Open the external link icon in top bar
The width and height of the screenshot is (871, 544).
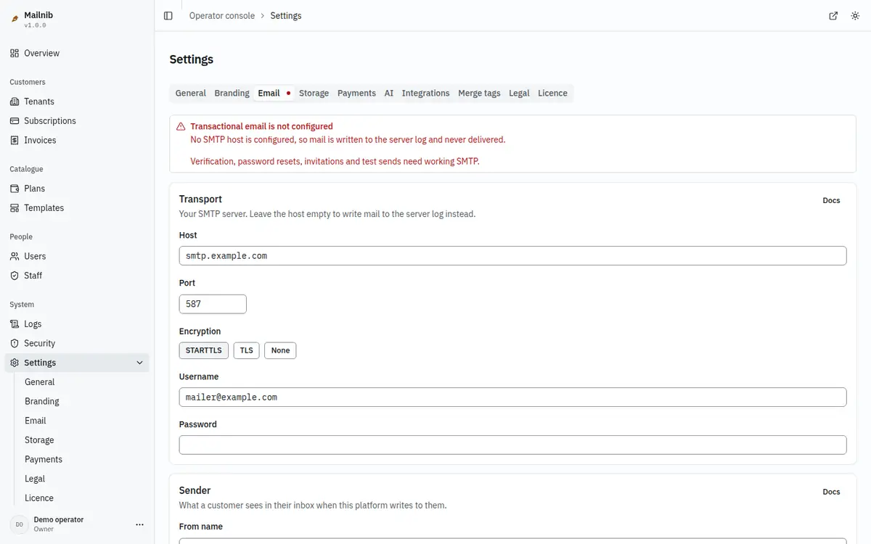(x=833, y=16)
